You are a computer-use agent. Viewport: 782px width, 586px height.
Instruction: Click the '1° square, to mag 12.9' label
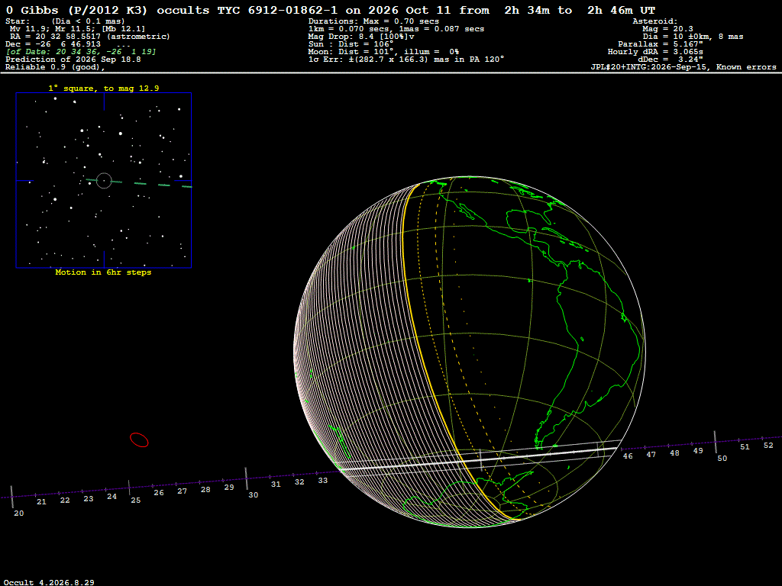tap(104, 89)
